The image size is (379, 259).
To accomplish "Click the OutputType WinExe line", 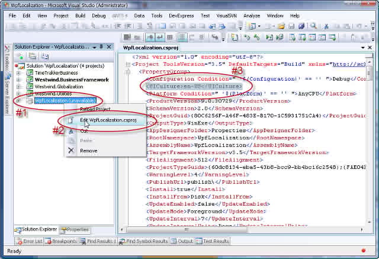I will 199,123.
